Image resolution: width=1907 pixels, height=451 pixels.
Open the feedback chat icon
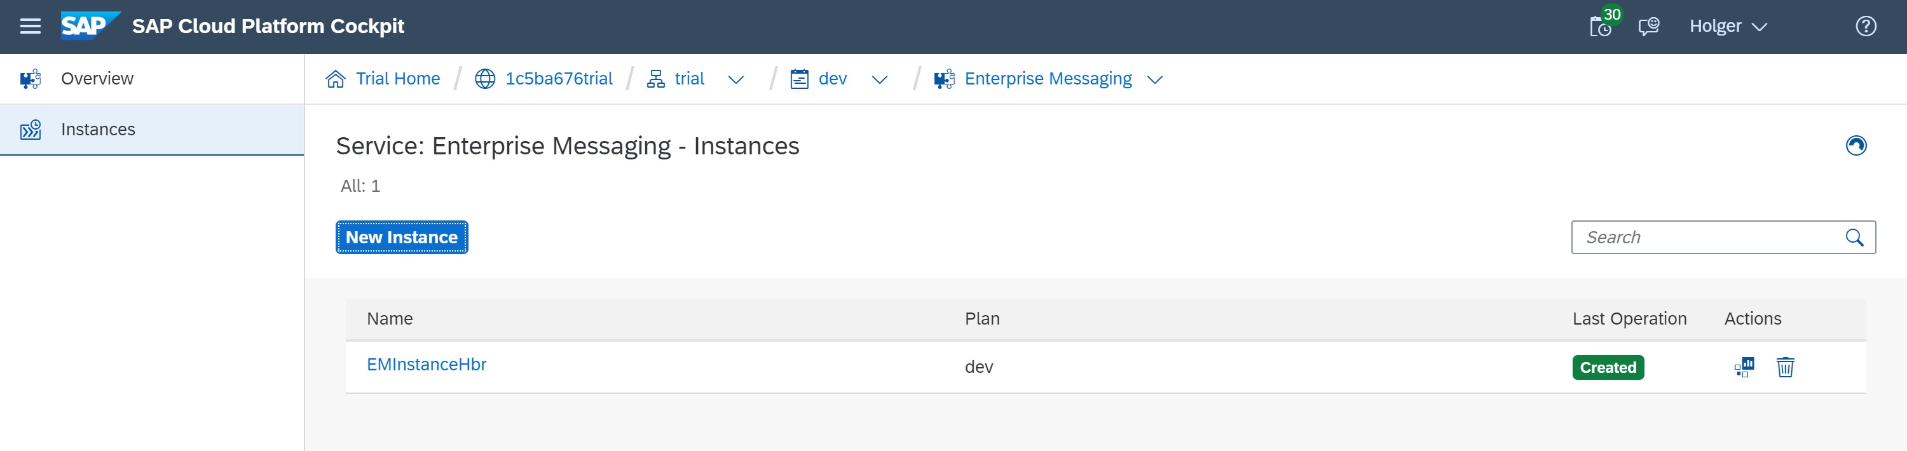point(1650,27)
